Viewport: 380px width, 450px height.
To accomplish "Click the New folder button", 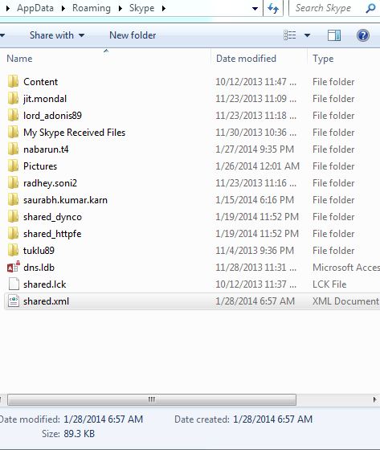I will (x=133, y=35).
